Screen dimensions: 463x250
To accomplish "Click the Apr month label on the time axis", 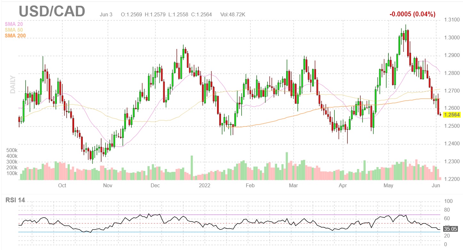I will click(343, 186).
